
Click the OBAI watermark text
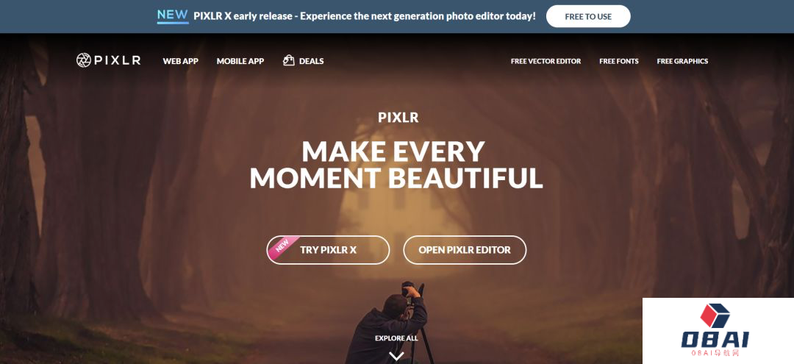[x=715, y=339]
